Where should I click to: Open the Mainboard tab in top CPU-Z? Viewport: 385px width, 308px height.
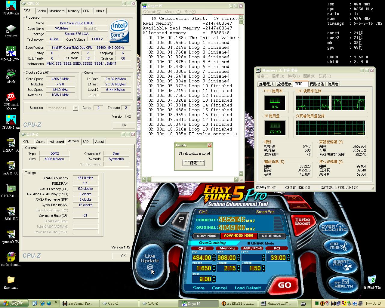pos(57,11)
